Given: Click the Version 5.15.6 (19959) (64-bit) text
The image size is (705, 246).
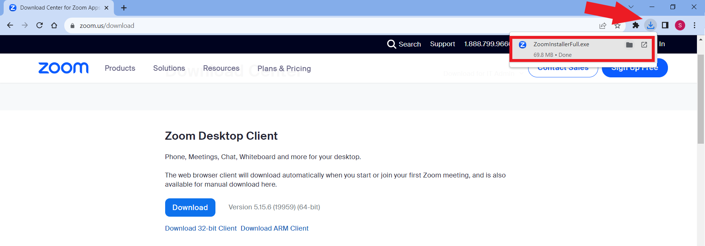Looking at the screenshot, I should tap(274, 207).
